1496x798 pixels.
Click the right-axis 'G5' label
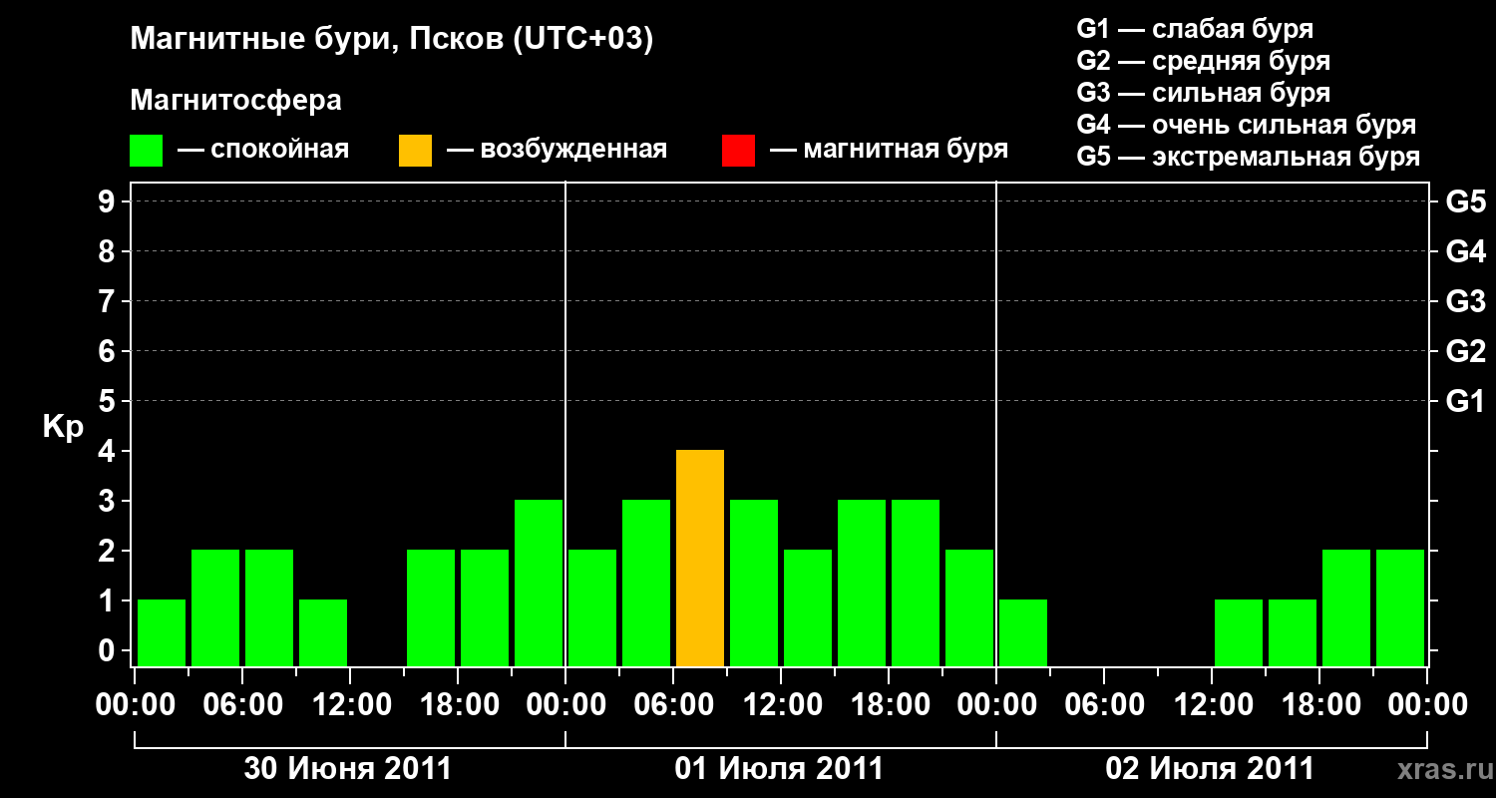[1466, 201]
